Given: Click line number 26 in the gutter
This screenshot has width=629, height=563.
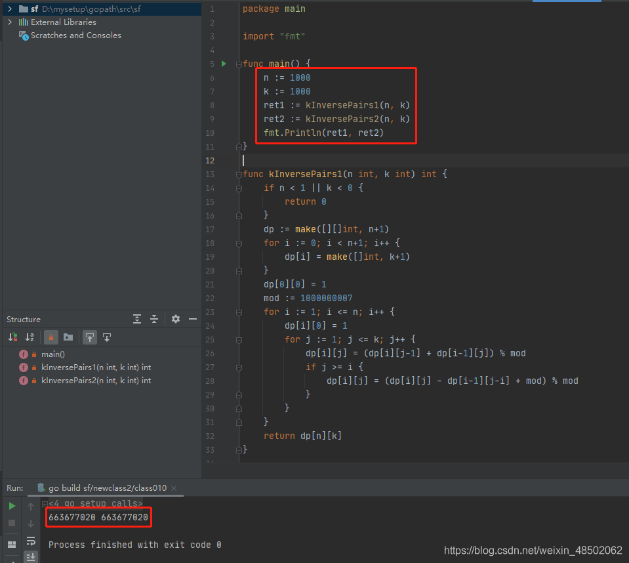Looking at the screenshot, I should click(x=210, y=354).
